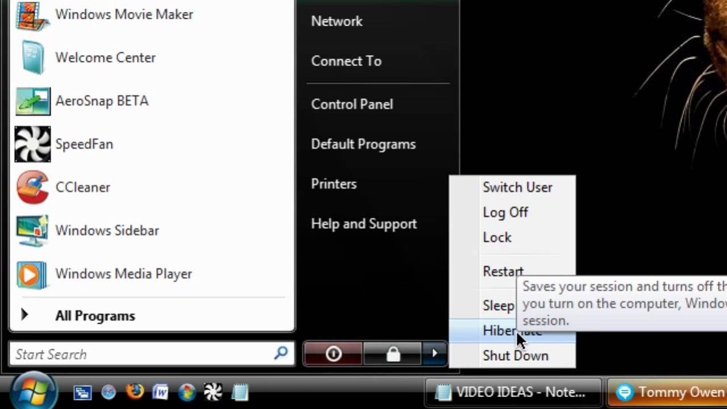Open Windows Media Player
The height and width of the screenshot is (409, 727).
coord(123,273)
